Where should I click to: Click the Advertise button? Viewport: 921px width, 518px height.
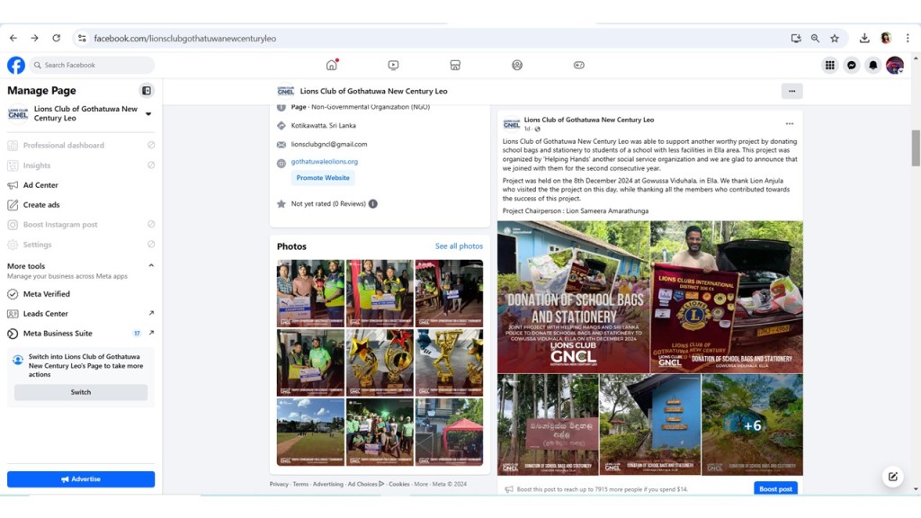pyautogui.click(x=81, y=479)
